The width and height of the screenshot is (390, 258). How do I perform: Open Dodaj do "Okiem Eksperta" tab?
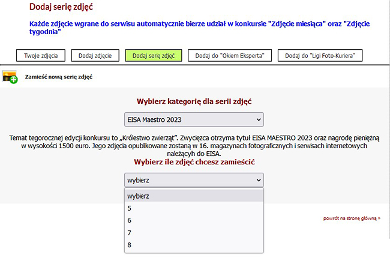pyautogui.click(x=230, y=55)
